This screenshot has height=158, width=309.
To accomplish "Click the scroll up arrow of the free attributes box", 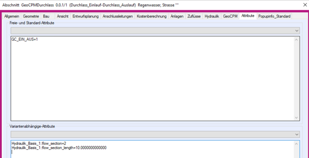I will (x=297, y=40).
